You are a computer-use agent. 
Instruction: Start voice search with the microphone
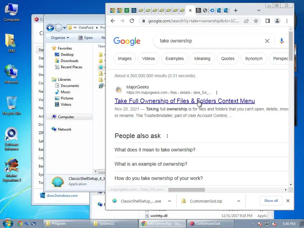[282, 41]
